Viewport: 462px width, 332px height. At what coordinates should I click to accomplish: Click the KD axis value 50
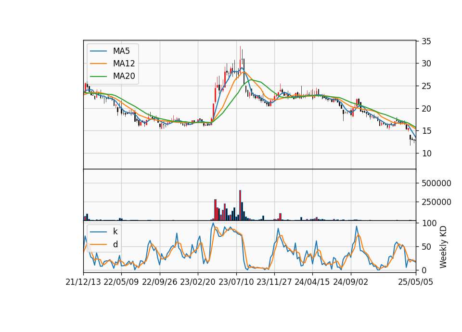[x=426, y=246]
